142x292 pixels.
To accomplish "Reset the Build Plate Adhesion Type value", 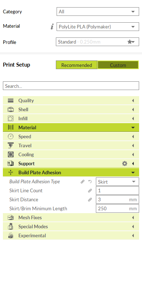I will click(90, 181).
